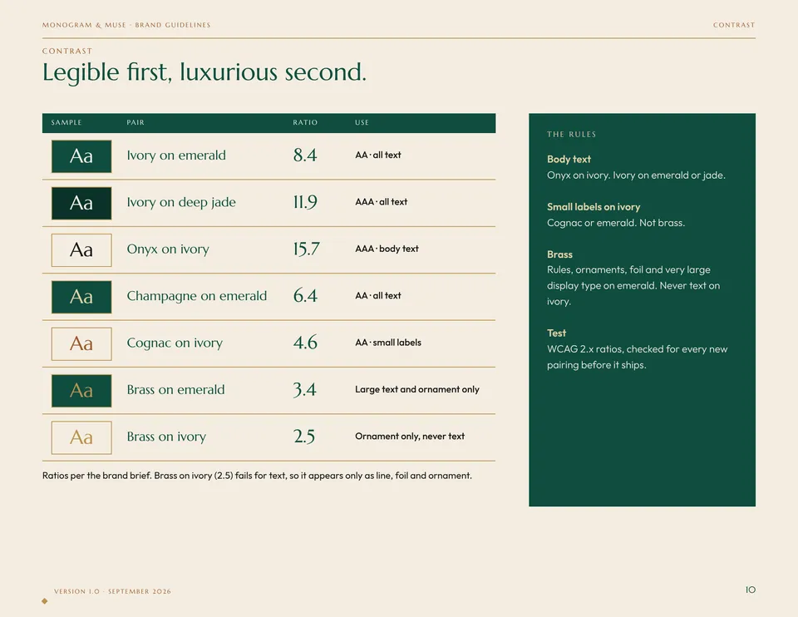
Task: Click the SAMPLE column header
Action: coord(66,123)
